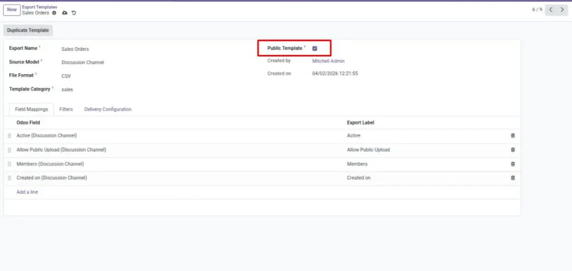The height and width of the screenshot is (271, 572).
Task: Grab the drag handle of the Active row
Action: [9, 136]
